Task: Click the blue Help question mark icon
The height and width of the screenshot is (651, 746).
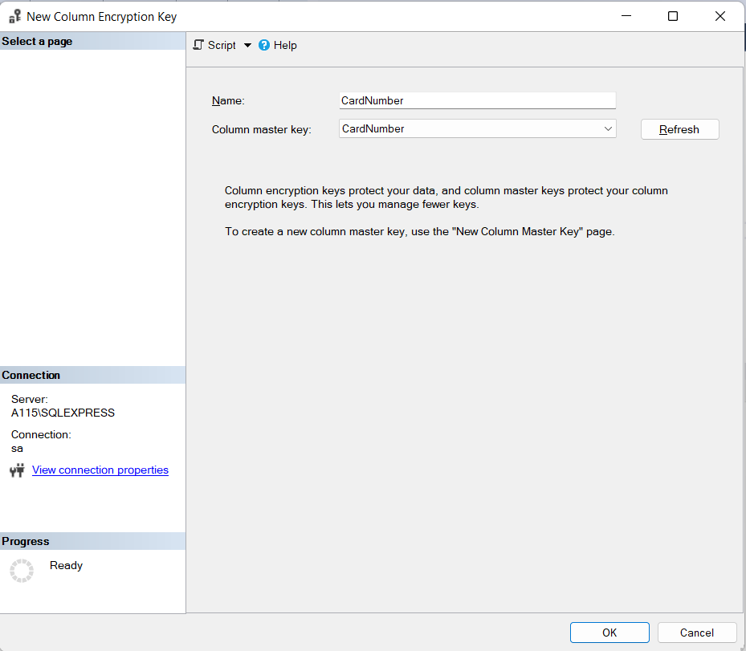Action: (264, 45)
